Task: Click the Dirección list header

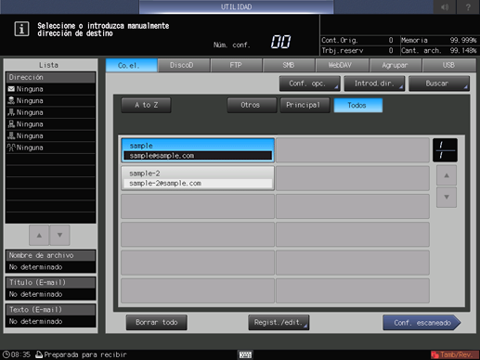Action: [50, 77]
